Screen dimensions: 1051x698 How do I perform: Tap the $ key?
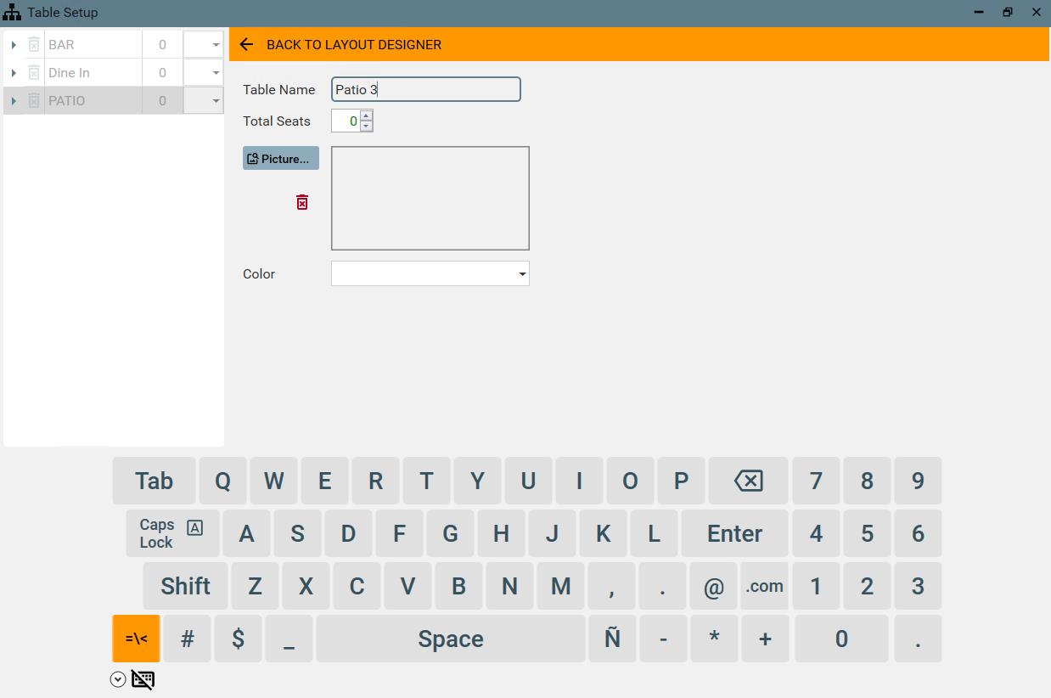239,639
